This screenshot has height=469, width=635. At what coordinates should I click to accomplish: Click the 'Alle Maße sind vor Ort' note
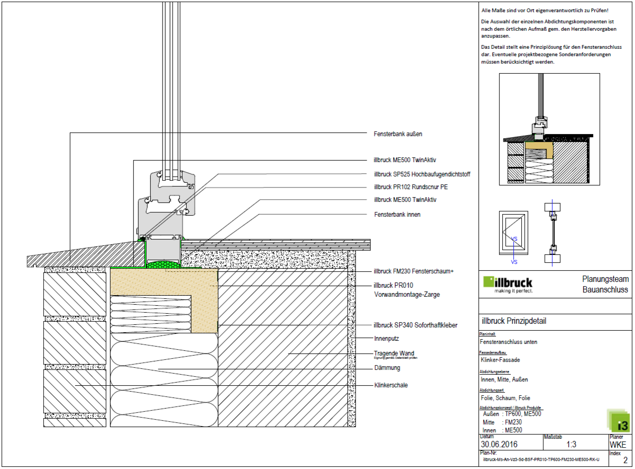545,11
